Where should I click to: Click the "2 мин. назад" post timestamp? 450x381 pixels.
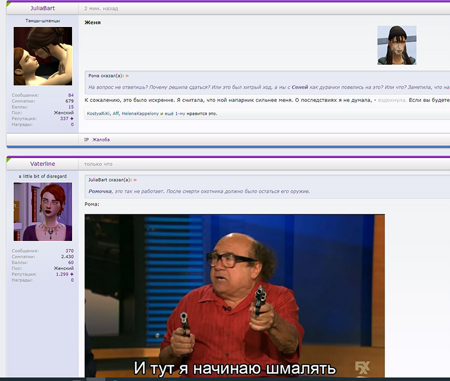point(101,9)
